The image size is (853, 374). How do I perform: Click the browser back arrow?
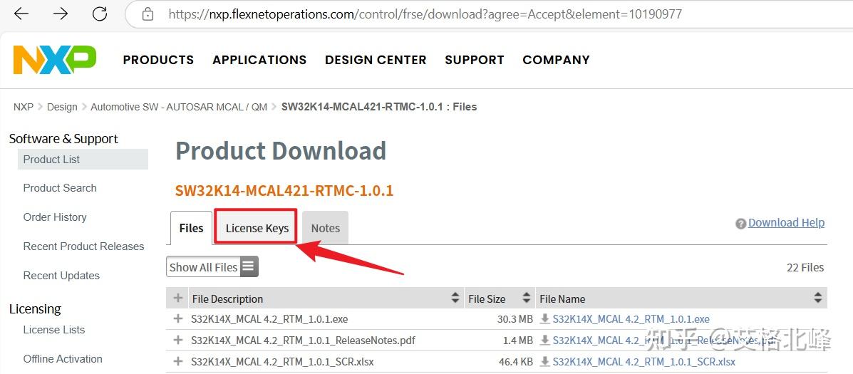pyautogui.click(x=21, y=14)
